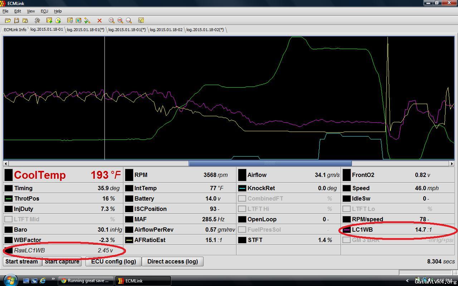The image size is (458, 286).
Task: Click the graph scrollbar left arrow
Action: coord(6,163)
